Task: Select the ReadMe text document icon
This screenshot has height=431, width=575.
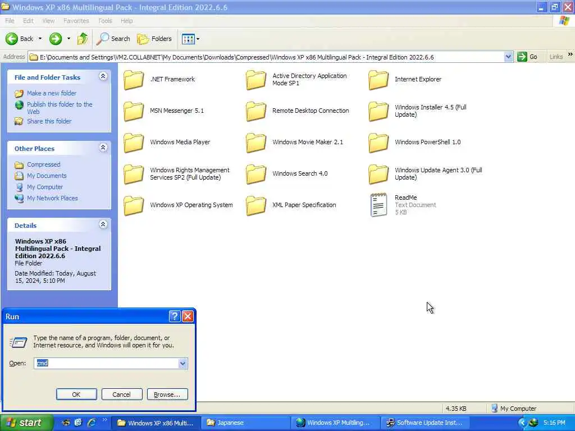Action: 378,205
